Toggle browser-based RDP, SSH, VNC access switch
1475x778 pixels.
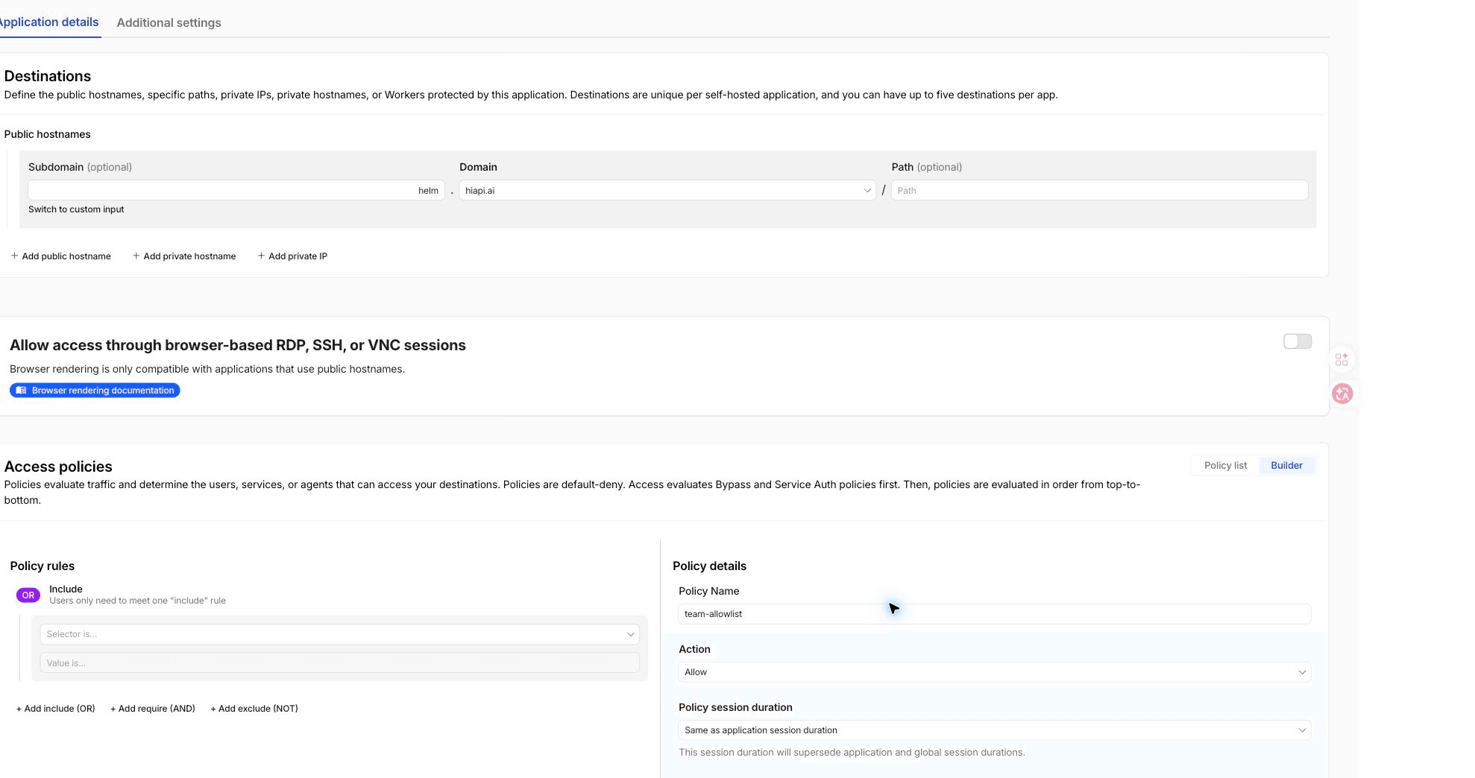point(1298,341)
